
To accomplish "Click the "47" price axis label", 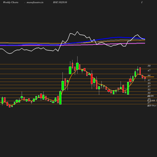I will tap(149, 71).
